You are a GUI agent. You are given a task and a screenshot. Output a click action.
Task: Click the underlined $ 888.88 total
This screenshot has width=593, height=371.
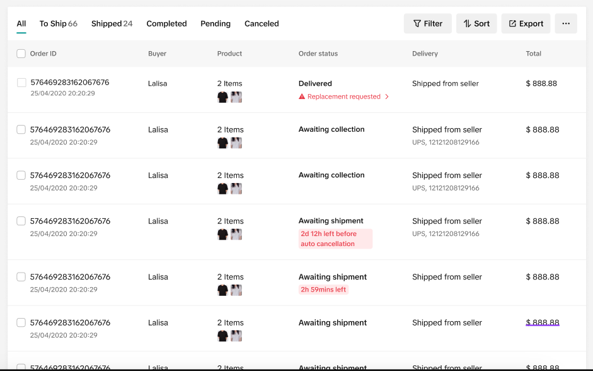point(543,322)
